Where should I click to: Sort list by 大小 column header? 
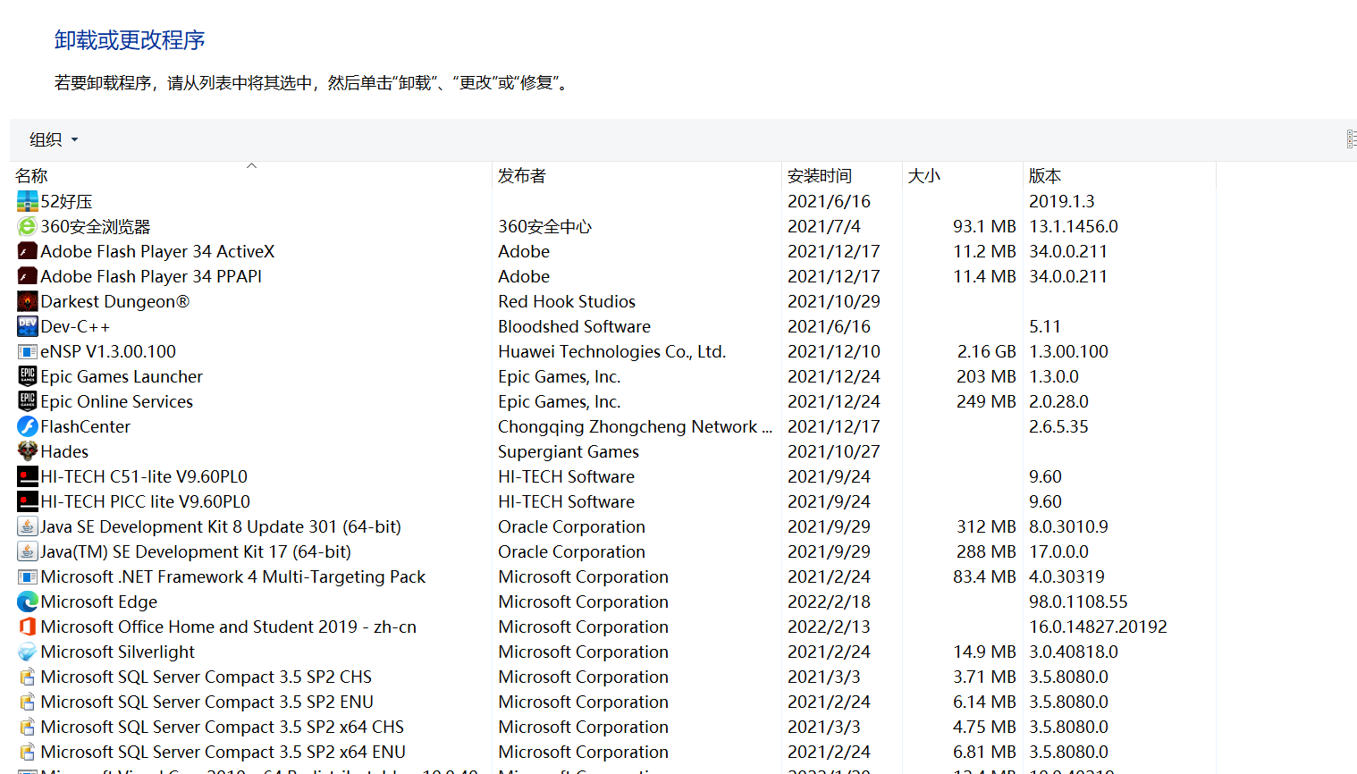(x=962, y=176)
